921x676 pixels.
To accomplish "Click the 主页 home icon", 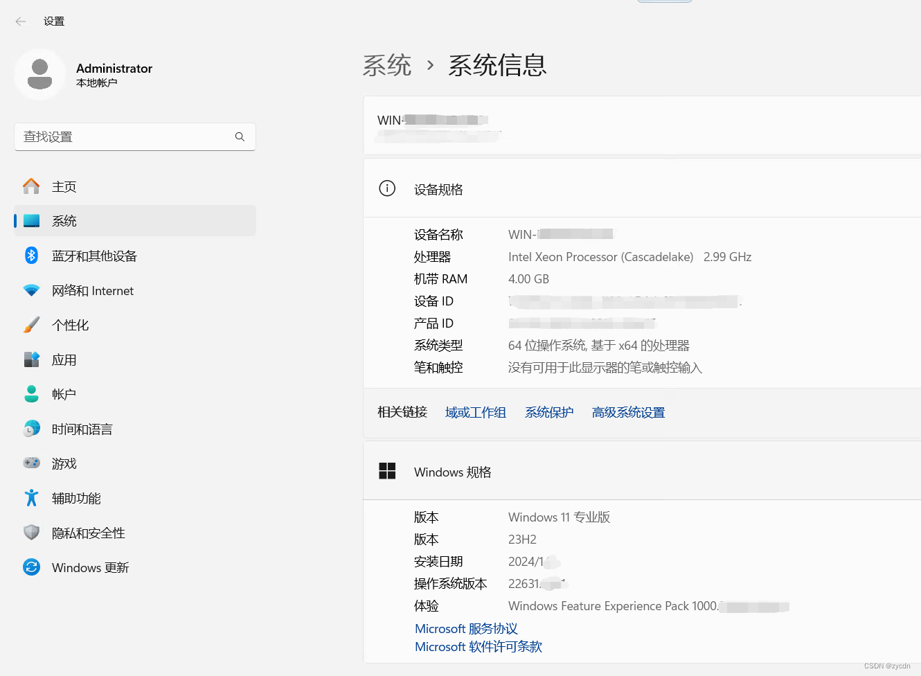I will [31, 186].
